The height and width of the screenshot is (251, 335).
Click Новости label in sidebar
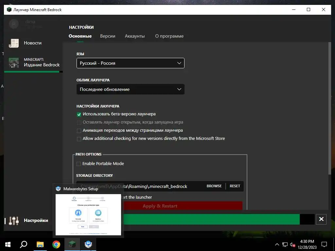point(33,43)
